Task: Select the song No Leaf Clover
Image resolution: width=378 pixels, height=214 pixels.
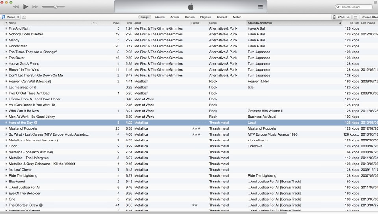Action: click(20, 169)
